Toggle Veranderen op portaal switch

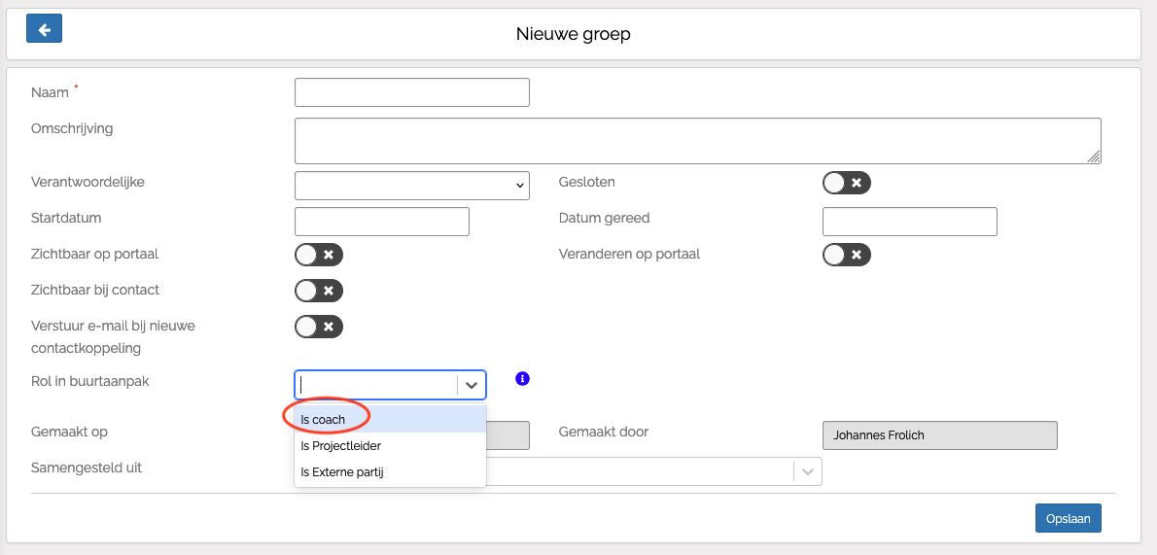[x=846, y=255]
